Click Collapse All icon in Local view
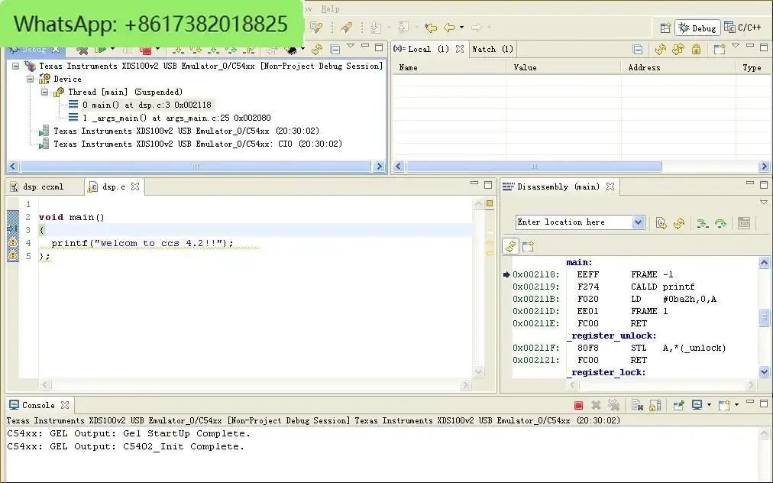Screen dimensions: 773x483 [x=638, y=49]
